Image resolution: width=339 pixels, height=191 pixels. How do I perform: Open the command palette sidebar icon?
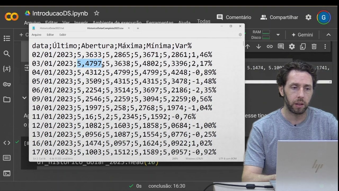[x=7, y=158]
